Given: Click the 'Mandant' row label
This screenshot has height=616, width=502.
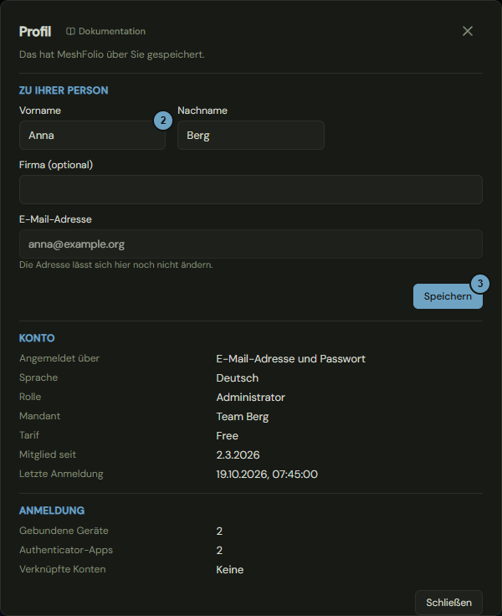Looking at the screenshot, I should coord(39,416).
